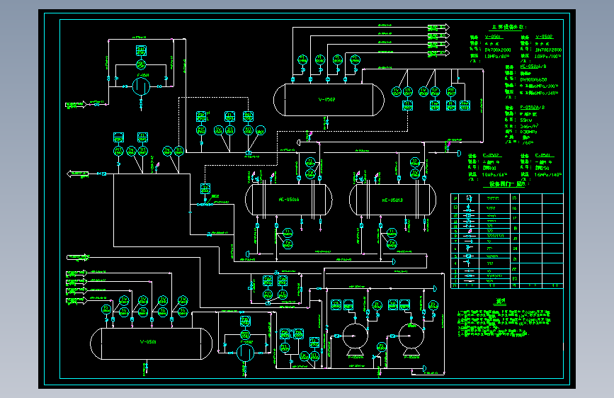Select HE-0501A/B entry in equipment parameters
Viewport: 614px width, 398px height.
tap(533, 66)
